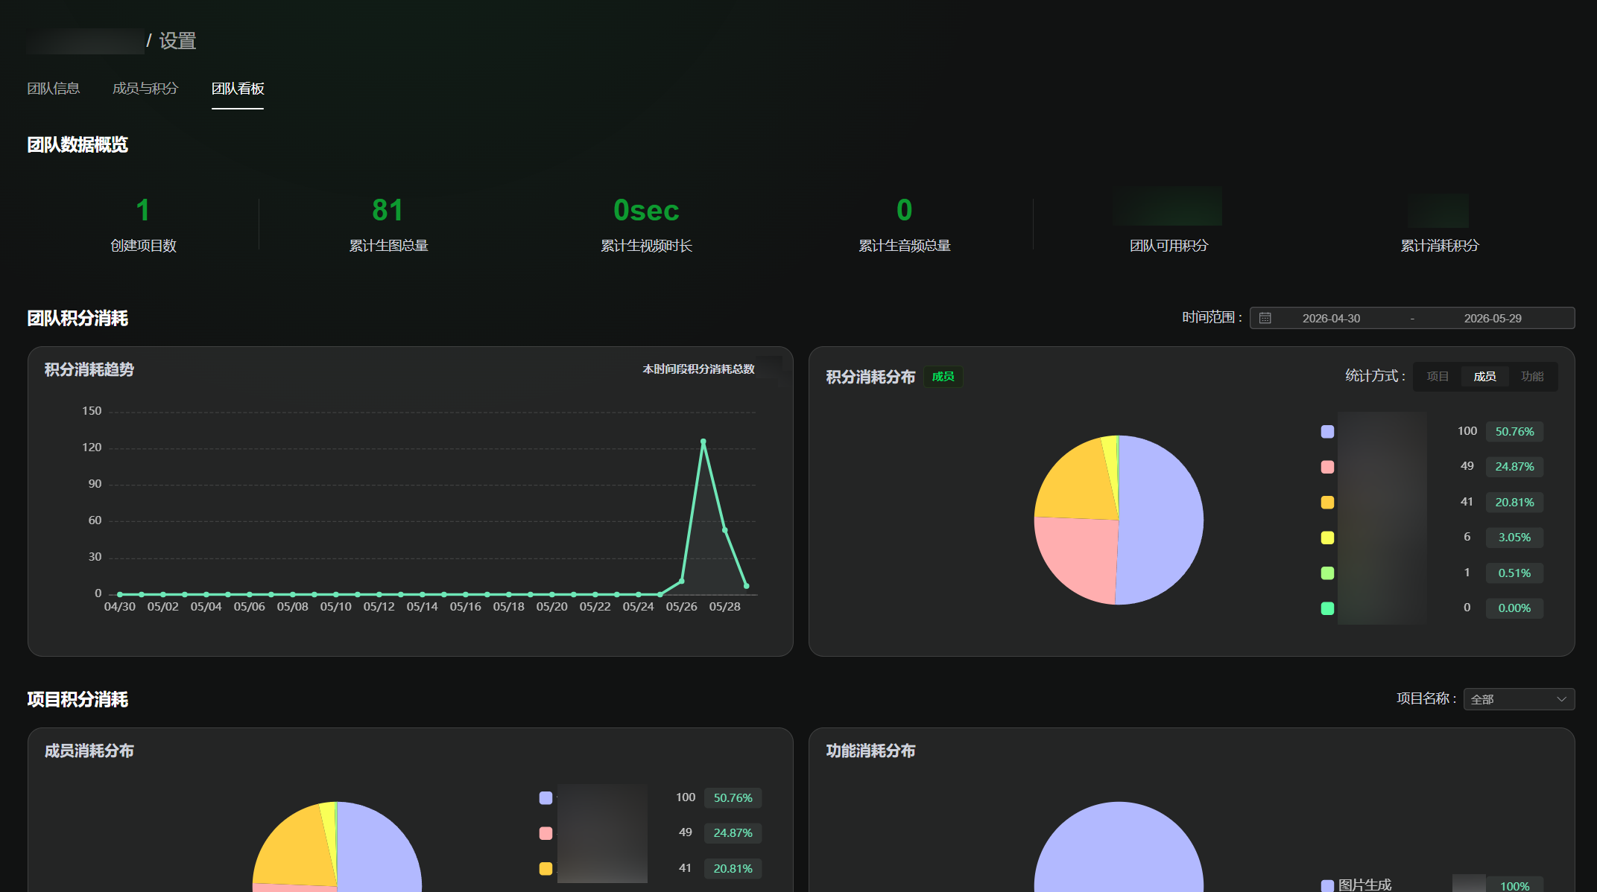Click the pink swatch in 成员消耗分布 legend
Screen dimensions: 1597x892
pyautogui.click(x=545, y=833)
